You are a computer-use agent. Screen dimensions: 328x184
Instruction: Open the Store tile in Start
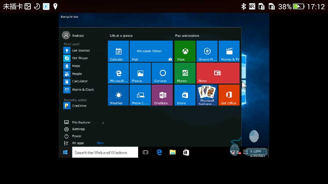[185, 95]
